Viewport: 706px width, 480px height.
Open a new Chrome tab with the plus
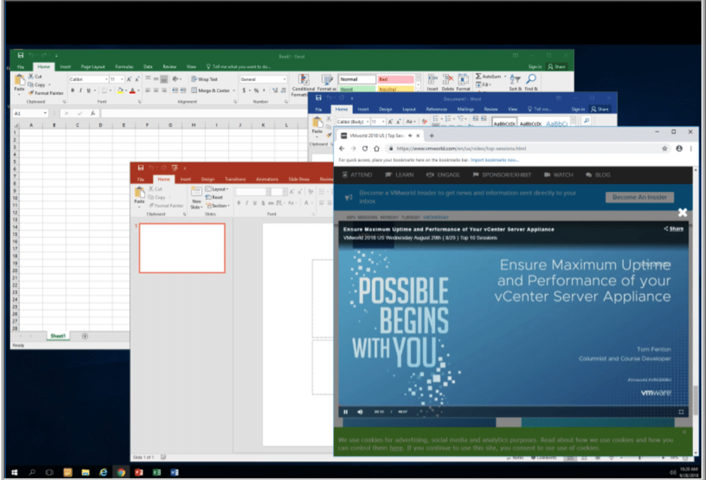click(432, 135)
